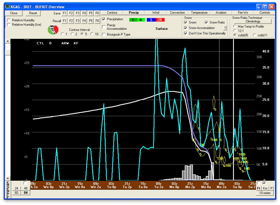Uncheck the Snow Ratio checkbox

pyautogui.click(x=206, y=22)
